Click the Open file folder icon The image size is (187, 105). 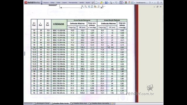(x=101, y=3)
